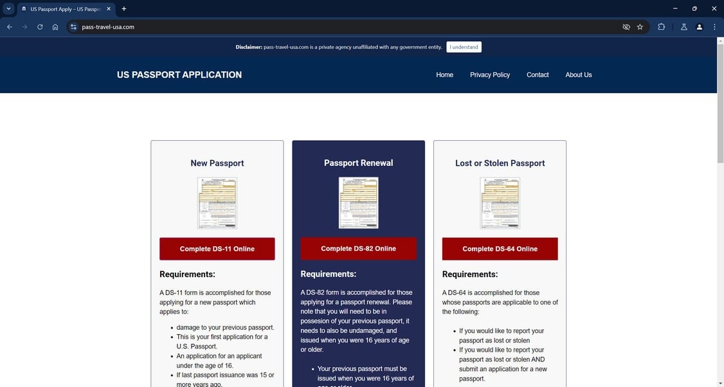Click Complete DS-82 Online
724x387 pixels.
coord(358,248)
